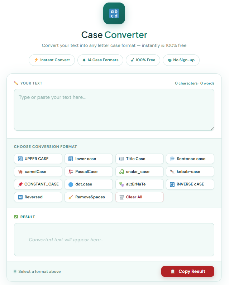Click the green status dot indicator

pos(15,271)
